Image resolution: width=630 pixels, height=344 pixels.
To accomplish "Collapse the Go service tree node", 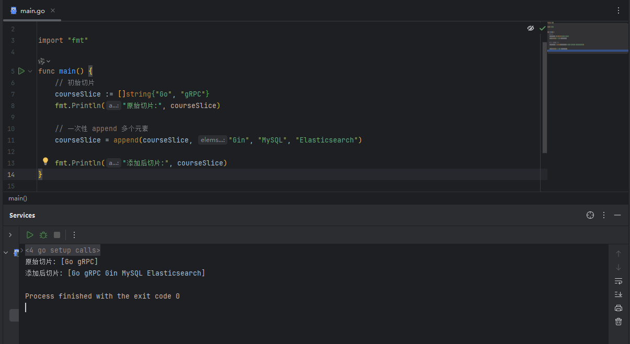I will (6, 253).
